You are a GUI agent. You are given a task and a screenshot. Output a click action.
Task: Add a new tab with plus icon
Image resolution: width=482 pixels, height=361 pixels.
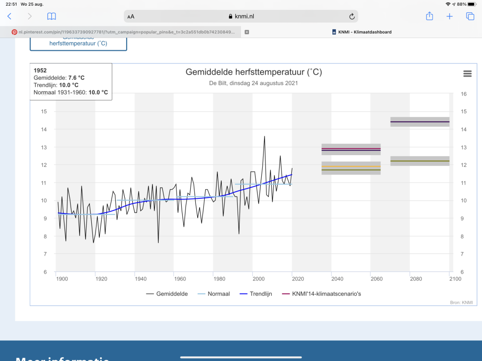tap(450, 16)
